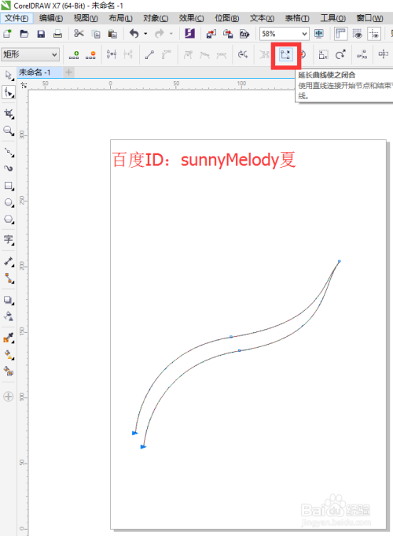Click the Open folder icon
This screenshot has height=536, width=393.
(24, 34)
